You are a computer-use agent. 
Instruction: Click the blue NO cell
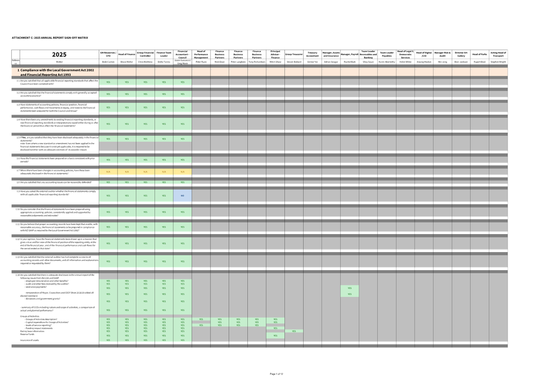click(182, 196)
